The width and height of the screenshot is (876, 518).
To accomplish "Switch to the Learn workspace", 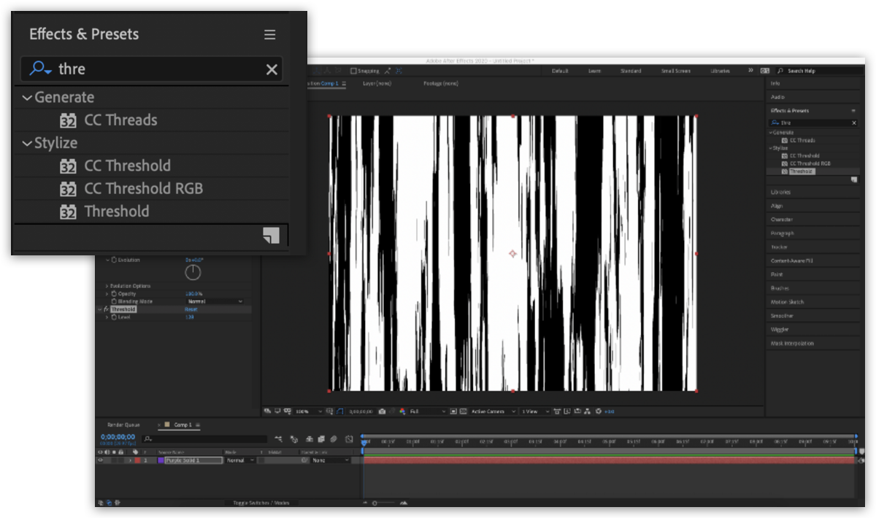I will coord(594,71).
